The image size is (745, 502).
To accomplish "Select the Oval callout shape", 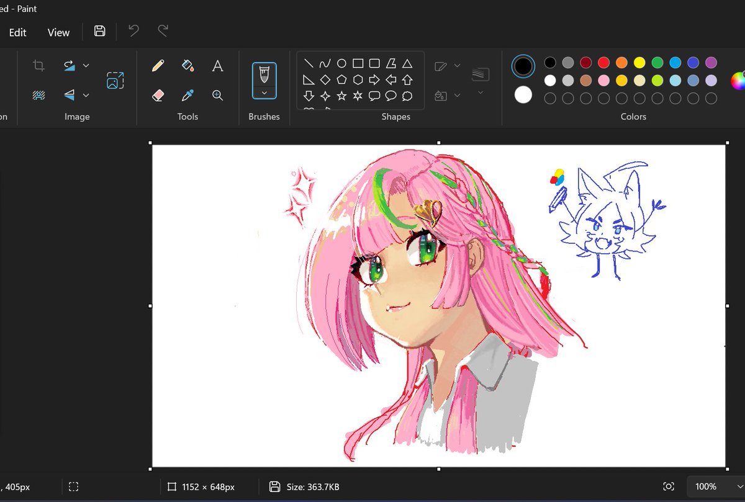I will pos(391,96).
